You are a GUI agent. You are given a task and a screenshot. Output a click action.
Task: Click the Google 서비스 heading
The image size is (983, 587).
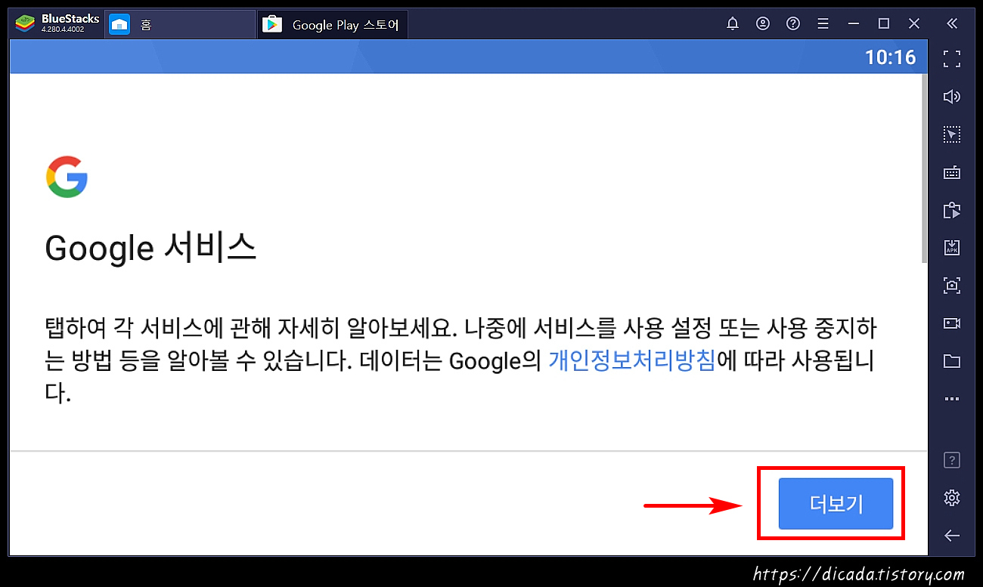[x=150, y=248]
